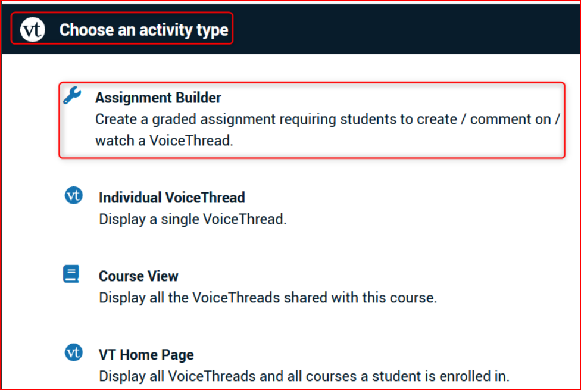
Task: Click 'Display all VoiceThreads and all courses' text
Action: [304, 376]
